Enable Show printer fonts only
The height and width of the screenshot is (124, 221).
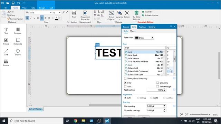point(125,78)
